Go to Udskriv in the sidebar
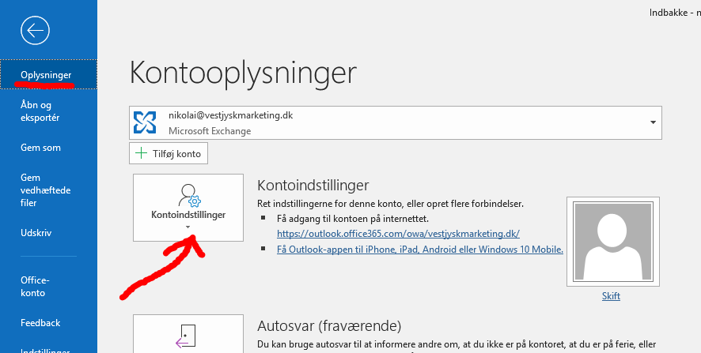 pyautogui.click(x=37, y=233)
